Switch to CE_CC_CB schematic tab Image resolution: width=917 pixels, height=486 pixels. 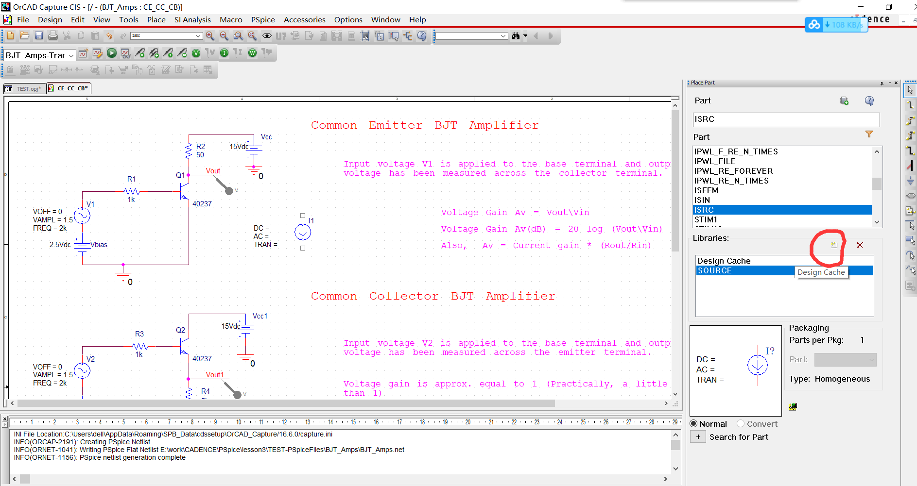click(69, 88)
